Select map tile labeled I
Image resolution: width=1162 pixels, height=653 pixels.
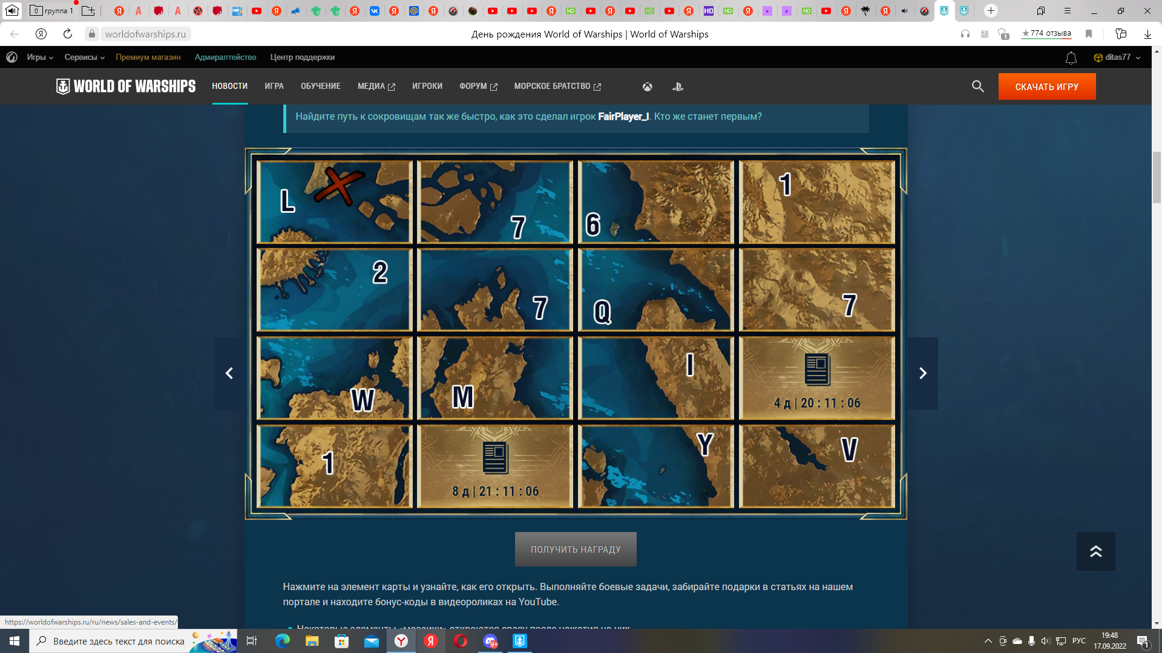[656, 378]
